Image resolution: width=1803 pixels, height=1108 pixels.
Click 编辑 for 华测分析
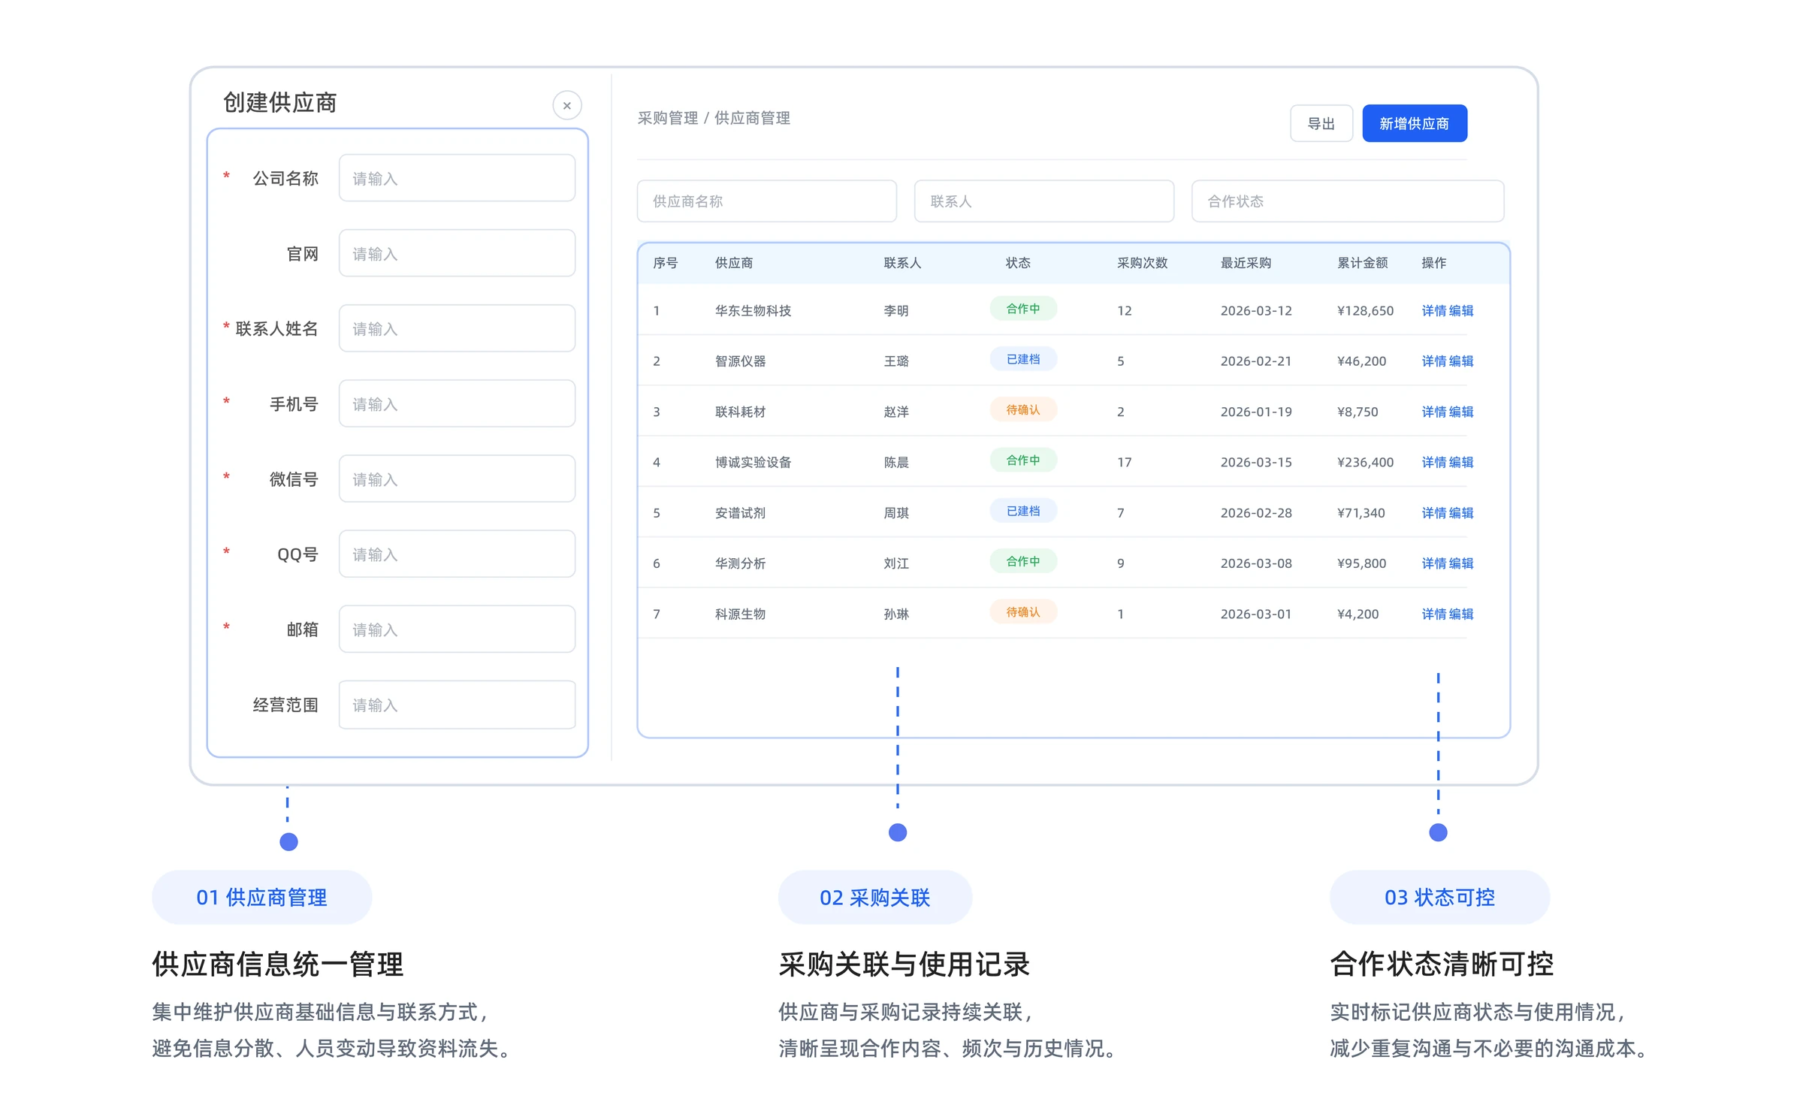click(x=1461, y=563)
